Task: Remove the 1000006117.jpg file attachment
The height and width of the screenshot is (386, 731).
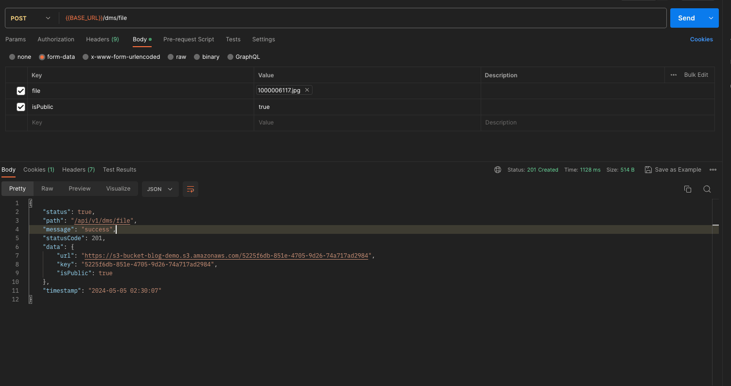Action: (307, 90)
